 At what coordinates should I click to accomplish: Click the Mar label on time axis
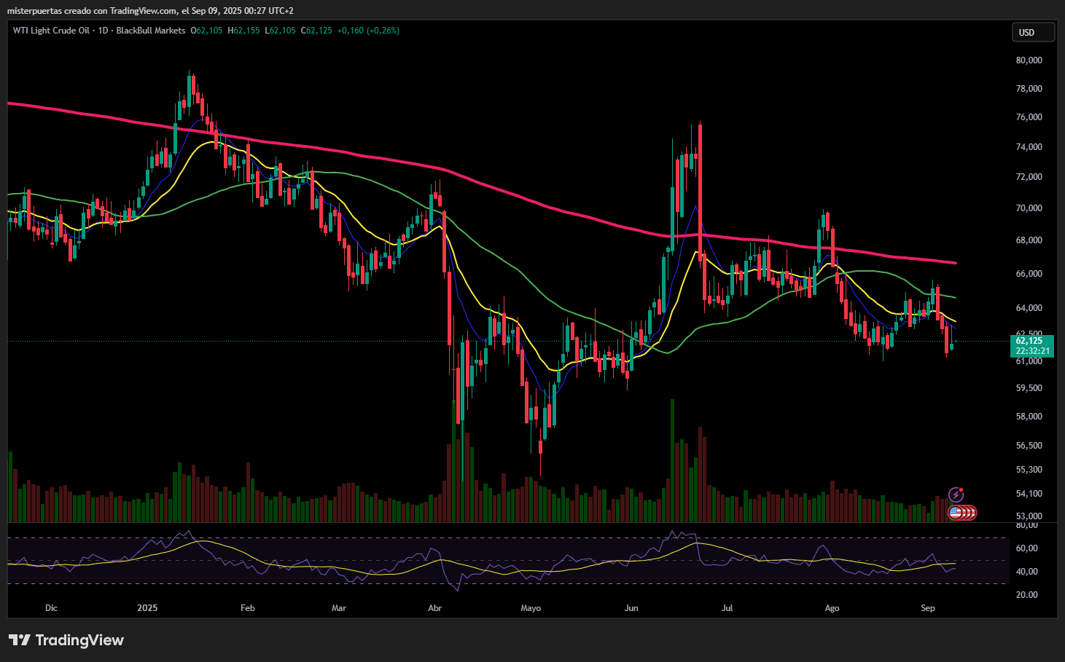point(339,608)
